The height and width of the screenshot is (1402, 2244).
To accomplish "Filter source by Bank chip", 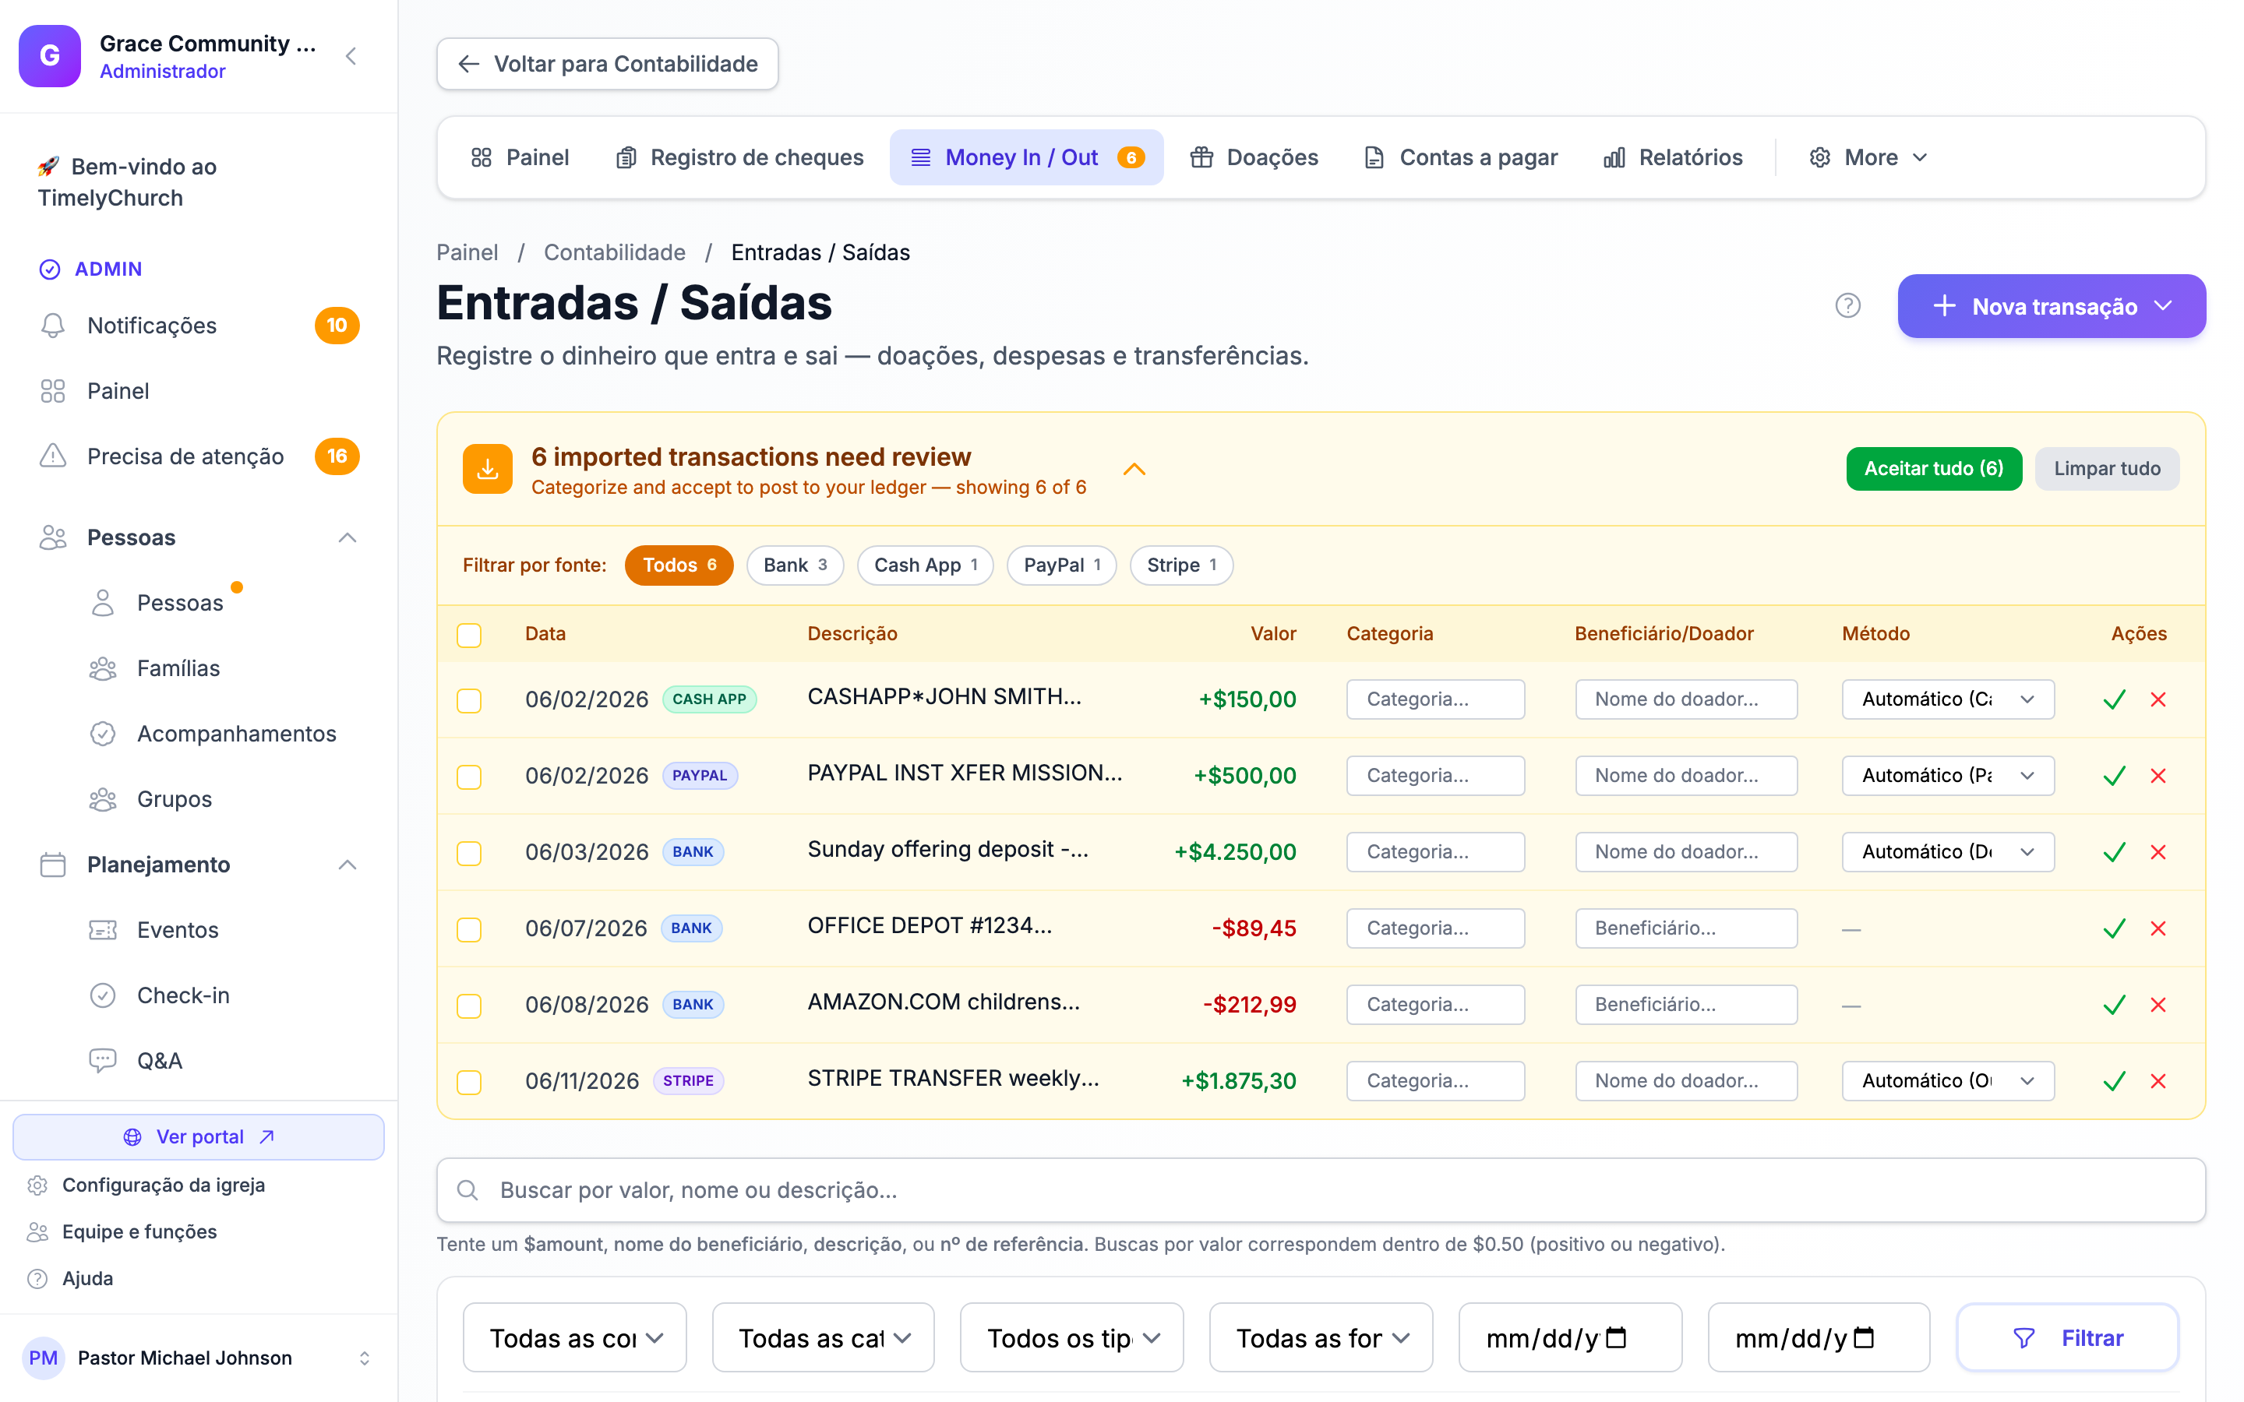I will click(x=795, y=565).
